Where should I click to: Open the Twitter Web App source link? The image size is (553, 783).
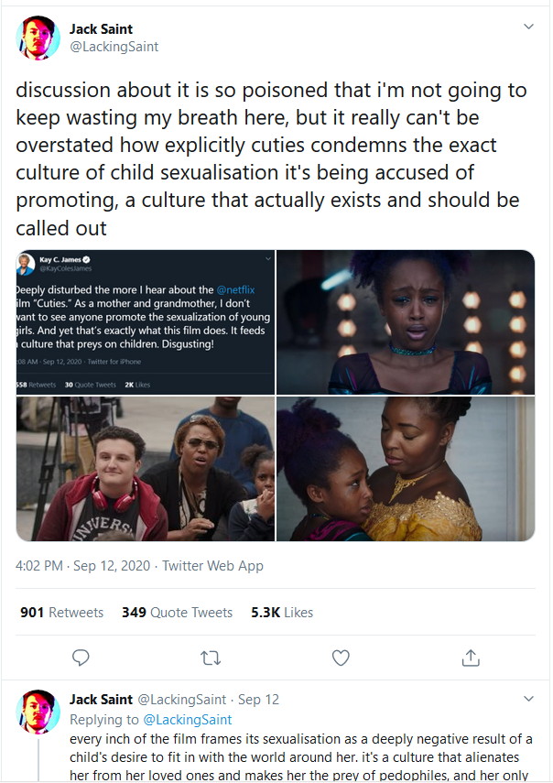pos(212,566)
